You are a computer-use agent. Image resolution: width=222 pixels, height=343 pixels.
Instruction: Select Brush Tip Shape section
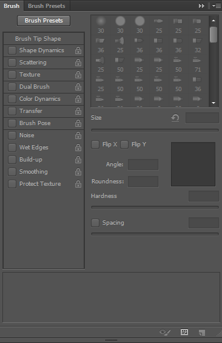click(x=44, y=39)
